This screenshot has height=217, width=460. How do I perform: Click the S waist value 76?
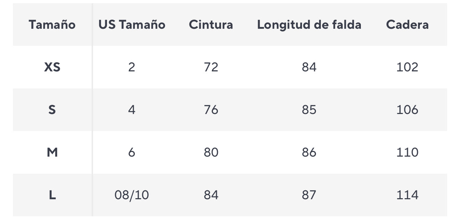[x=211, y=110]
